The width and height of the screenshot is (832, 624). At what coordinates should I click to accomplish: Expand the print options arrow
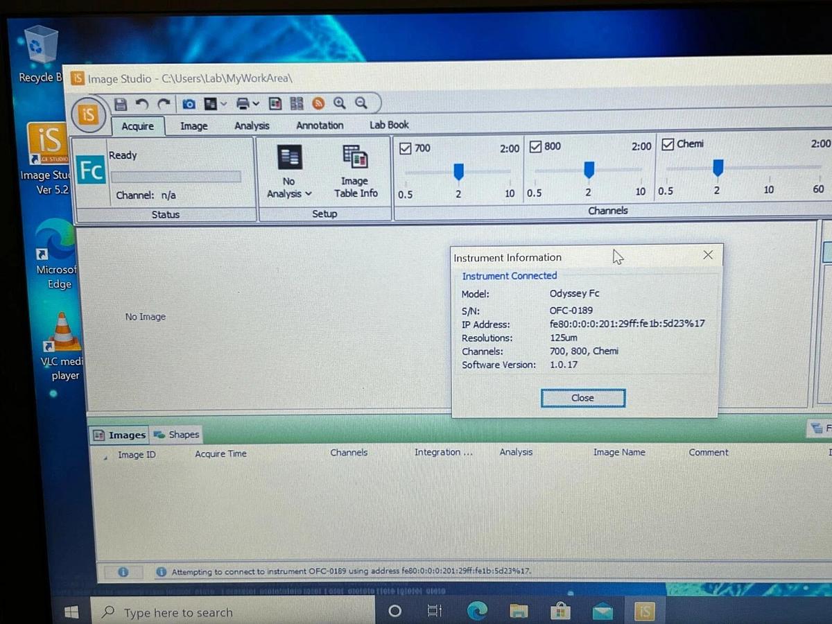coord(256,104)
